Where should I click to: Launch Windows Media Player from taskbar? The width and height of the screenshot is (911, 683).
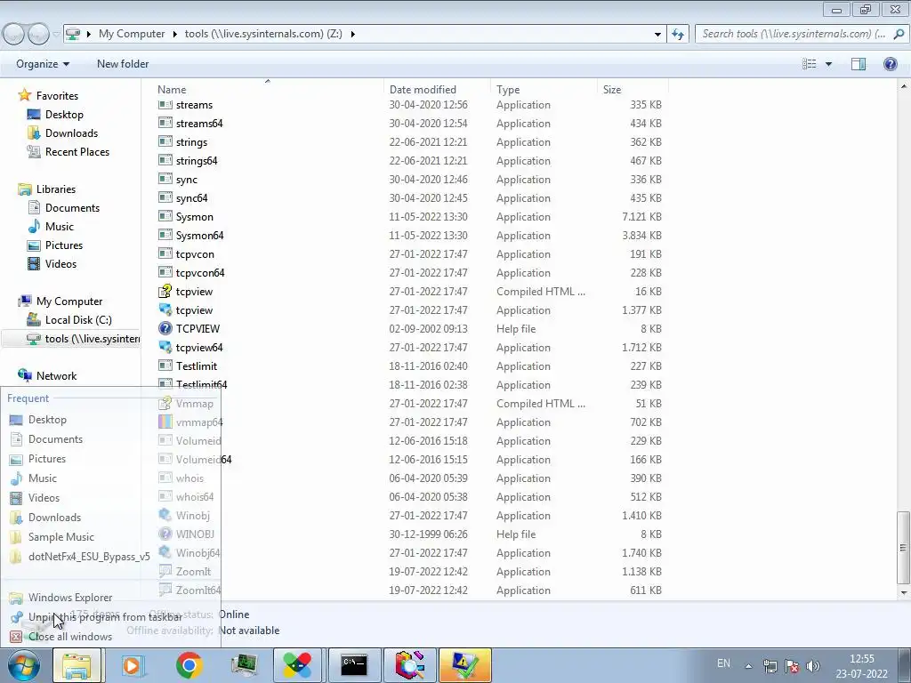coord(133,665)
